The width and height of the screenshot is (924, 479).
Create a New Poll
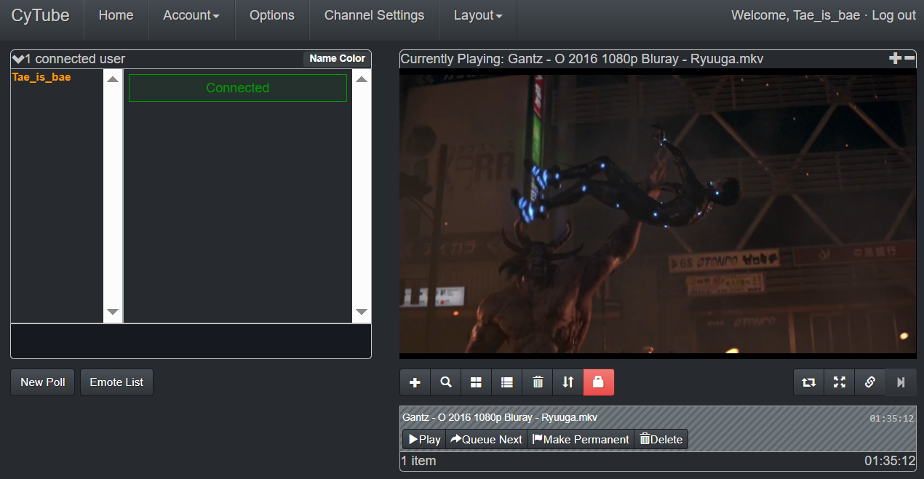click(x=43, y=382)
